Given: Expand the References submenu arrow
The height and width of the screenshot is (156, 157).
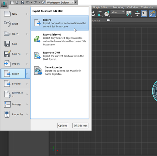Looking at the screenshot, I should 27,94.
